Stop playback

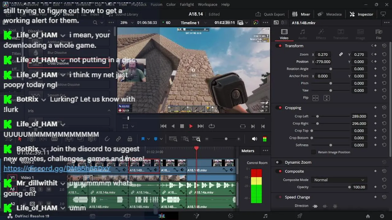pos(182,126)
